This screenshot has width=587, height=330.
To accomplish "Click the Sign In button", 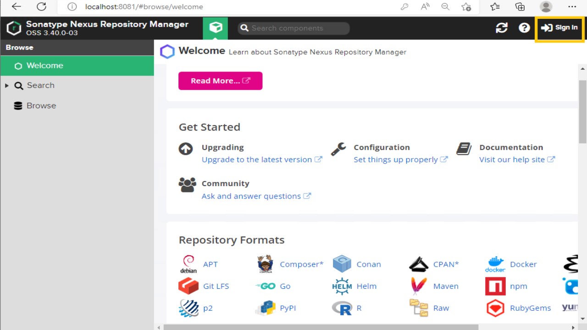I will click(559, 28).
